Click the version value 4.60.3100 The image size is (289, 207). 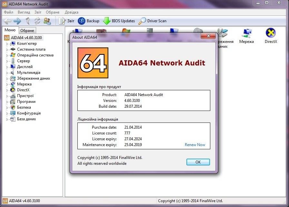point(132,101)
